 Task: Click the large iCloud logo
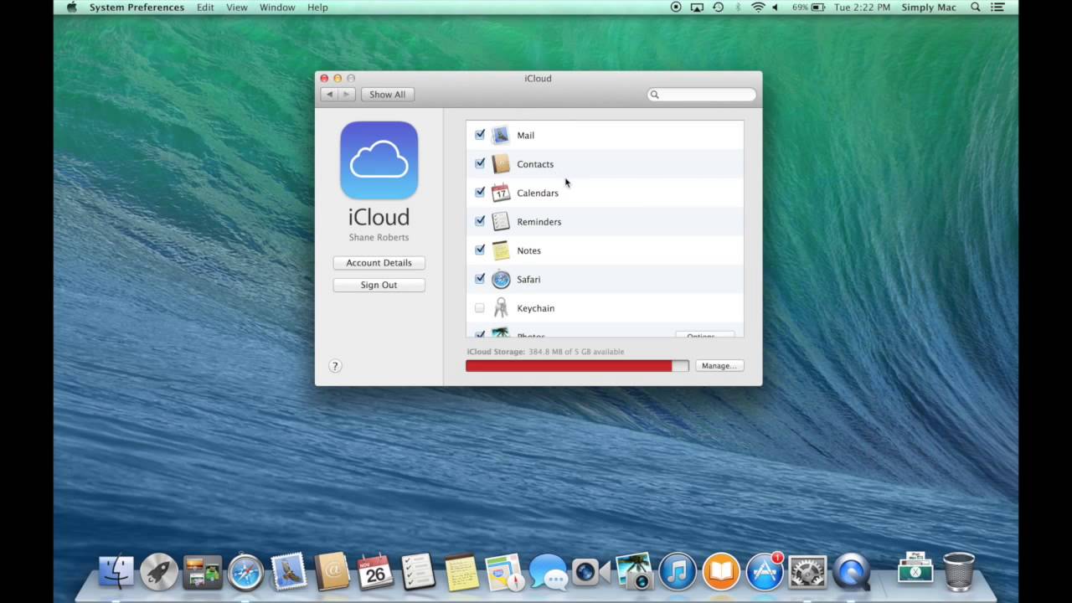coord(379,160)
